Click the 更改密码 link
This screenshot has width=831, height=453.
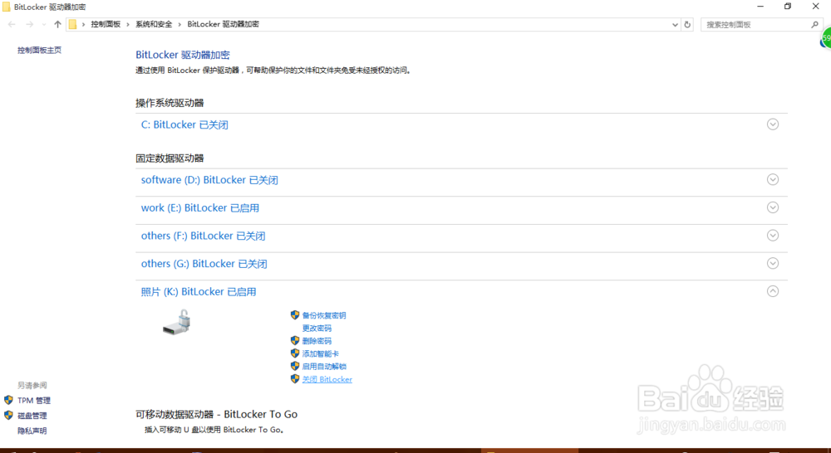(317, 328)
